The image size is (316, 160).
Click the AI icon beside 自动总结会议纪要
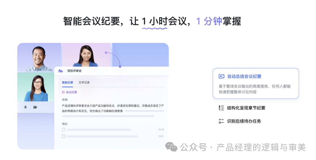tap(221, 76)
